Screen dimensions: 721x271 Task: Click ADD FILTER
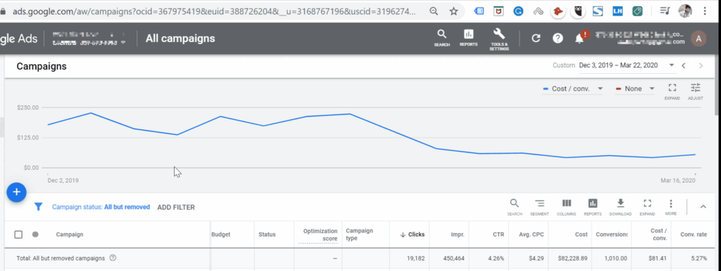pyautogui.click(x=176, y=207)
